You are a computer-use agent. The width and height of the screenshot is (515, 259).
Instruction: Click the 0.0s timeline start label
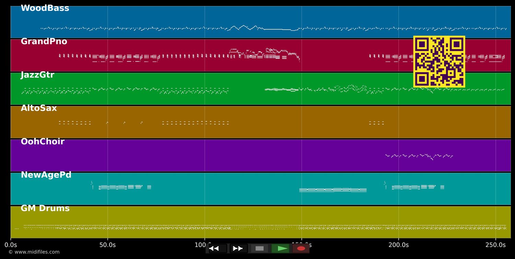pyautogui.click(x=11, y=245)
